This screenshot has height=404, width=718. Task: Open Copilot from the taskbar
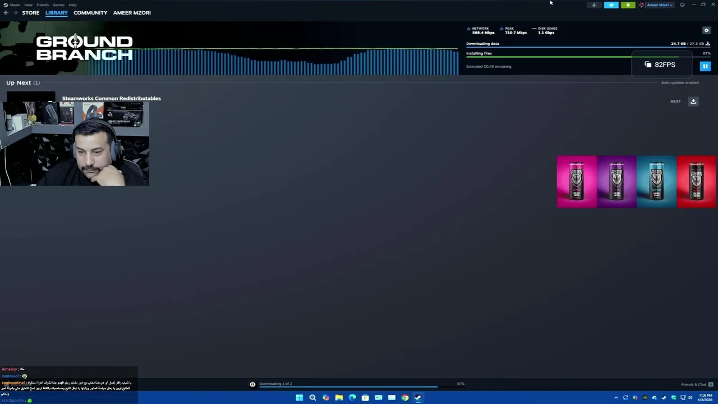click(326, 398)
